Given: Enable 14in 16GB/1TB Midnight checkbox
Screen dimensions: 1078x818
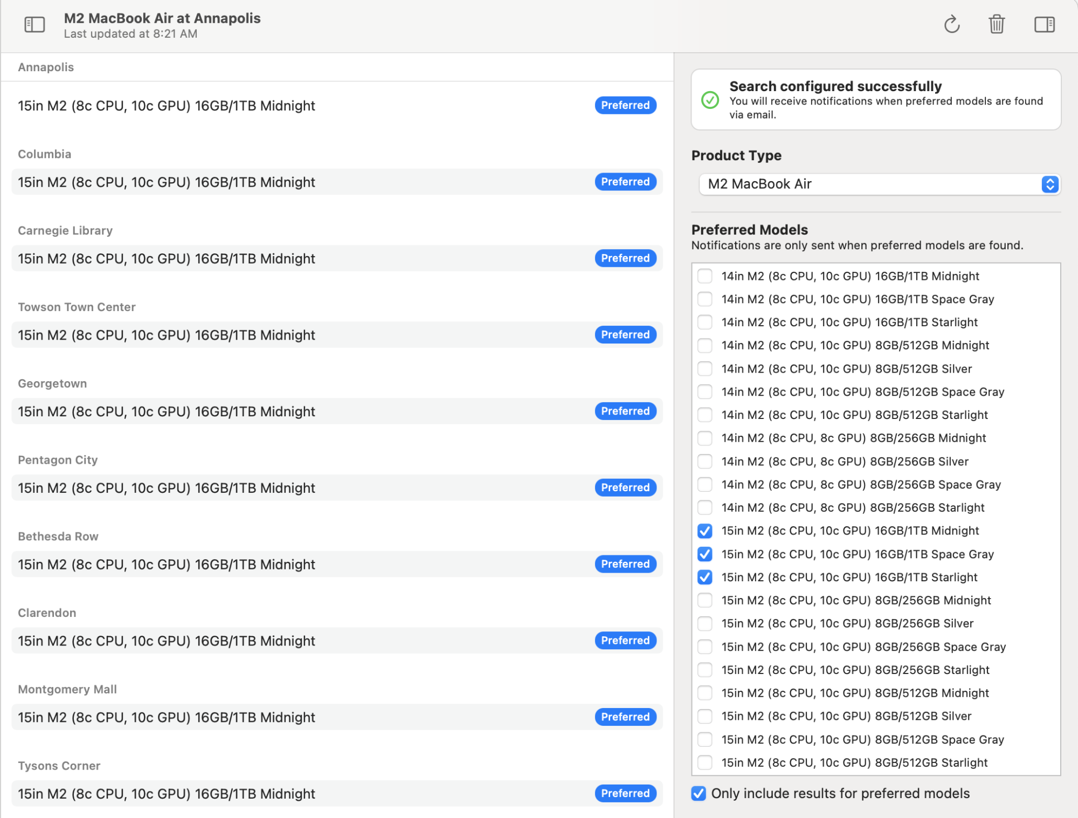Looking at the screenshot, I should tap(704, 276).
